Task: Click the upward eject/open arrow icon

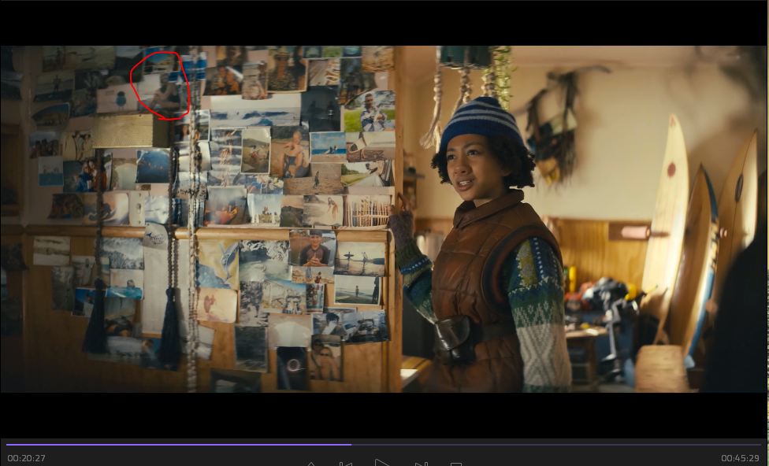Action: coord(310,463)
